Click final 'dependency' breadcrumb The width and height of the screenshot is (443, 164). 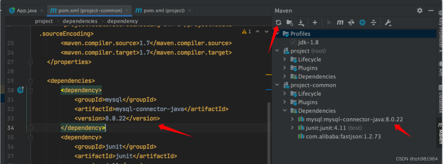tap(123, 21)
